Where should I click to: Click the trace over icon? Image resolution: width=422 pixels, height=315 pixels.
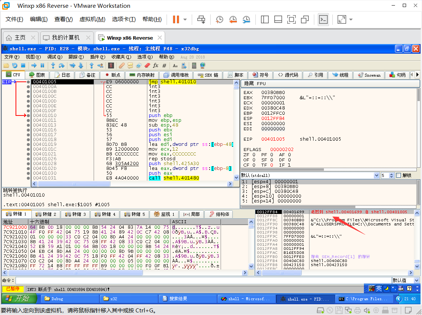[81, 66]
